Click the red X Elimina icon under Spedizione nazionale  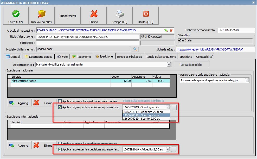[x=36, y=103]
